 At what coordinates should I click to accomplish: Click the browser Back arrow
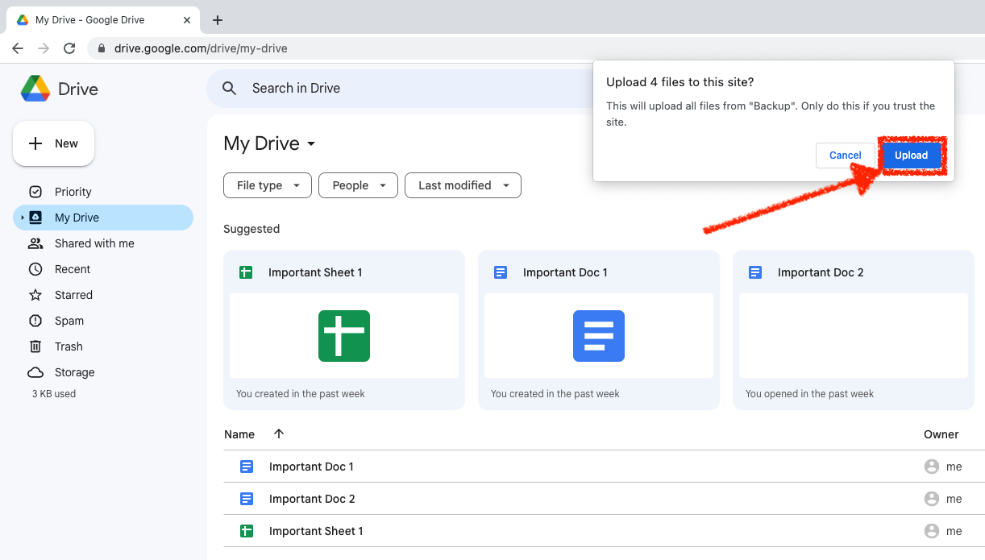18,48
